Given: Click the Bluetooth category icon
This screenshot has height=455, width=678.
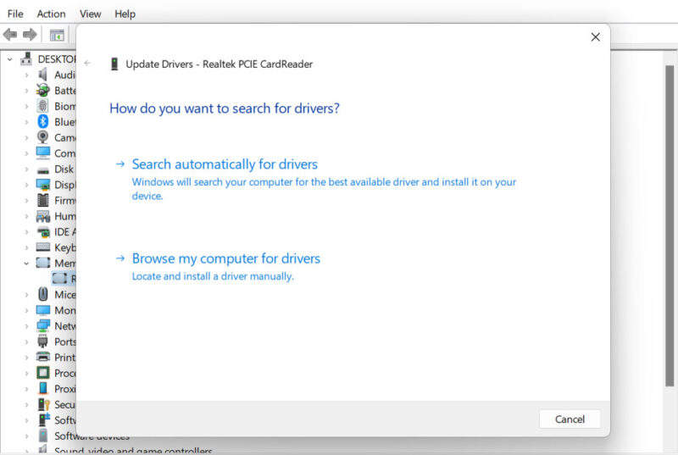Looking at the screenshot, I should tap(43, 121).
